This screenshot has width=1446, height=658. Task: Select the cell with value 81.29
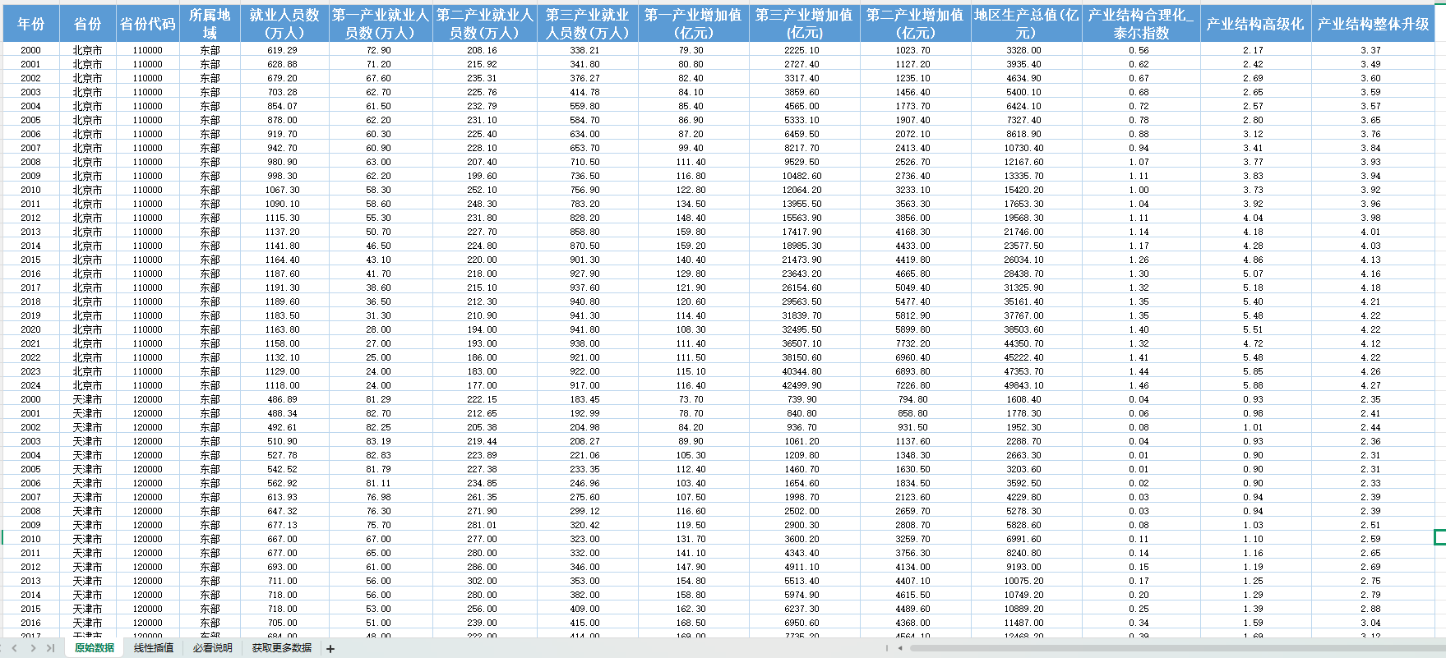click(381, 399)
